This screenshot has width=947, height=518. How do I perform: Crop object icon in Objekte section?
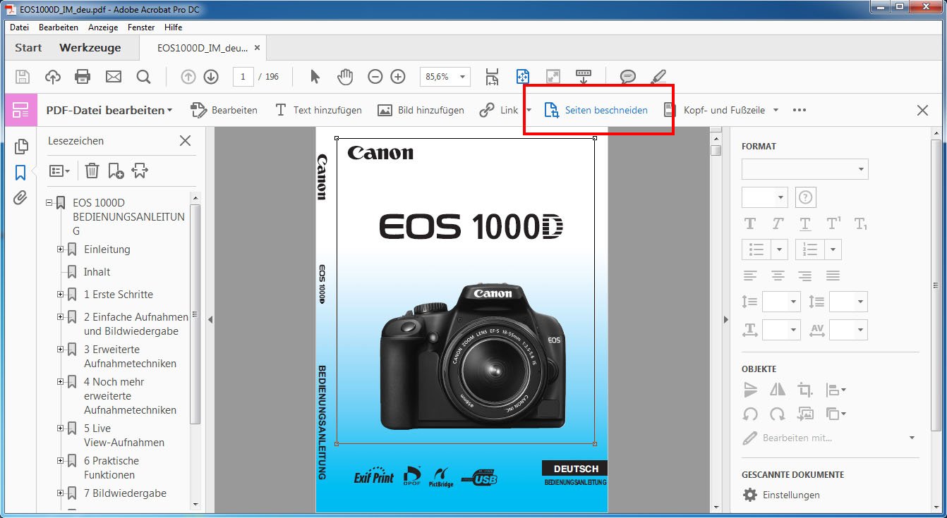click(x=804, y=389)
